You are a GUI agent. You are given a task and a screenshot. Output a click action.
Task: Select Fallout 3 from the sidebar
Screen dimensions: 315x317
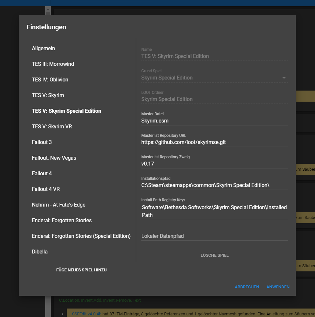coord(42,142)
